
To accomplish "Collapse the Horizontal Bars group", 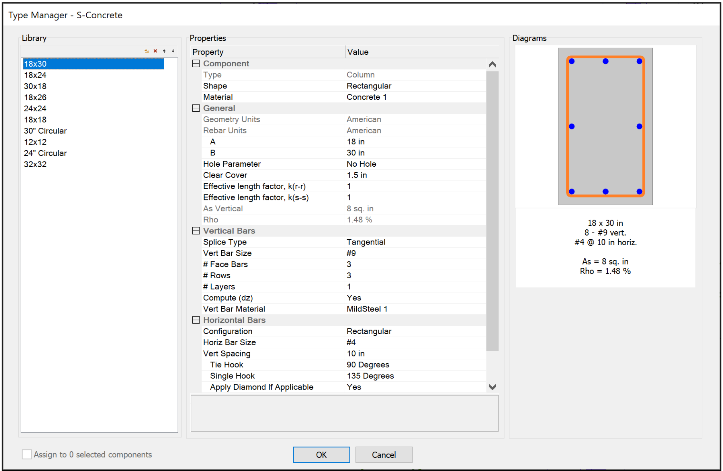I will coord(196,320).
